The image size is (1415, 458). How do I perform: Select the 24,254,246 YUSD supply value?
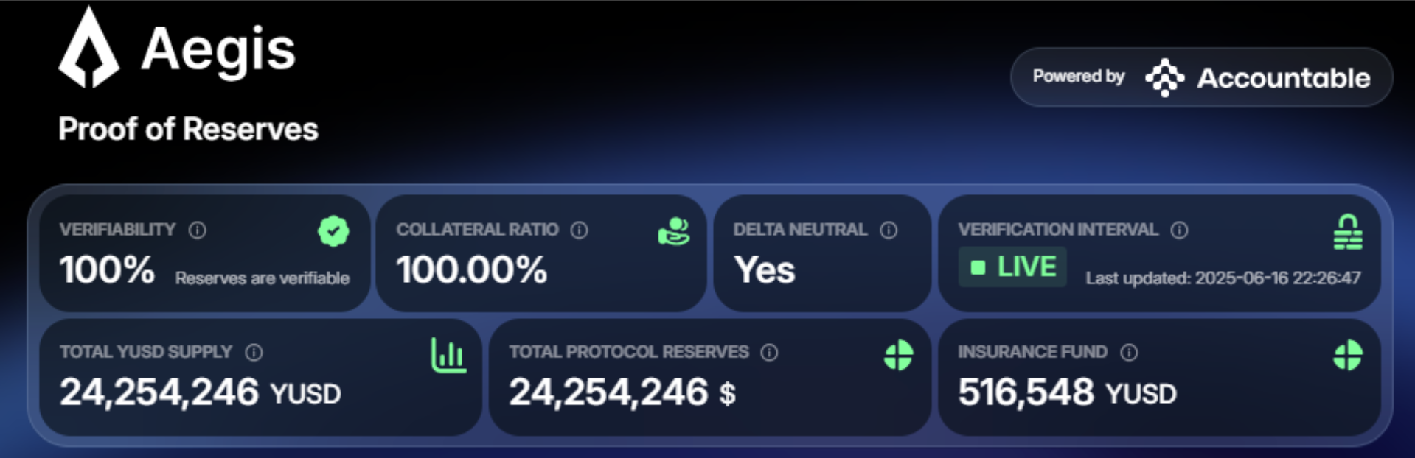[200, 392]
